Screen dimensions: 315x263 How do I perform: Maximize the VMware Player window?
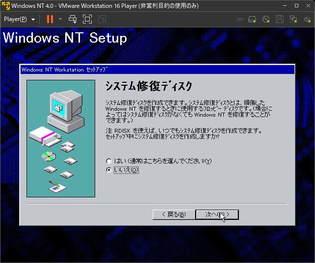[296, 5]
